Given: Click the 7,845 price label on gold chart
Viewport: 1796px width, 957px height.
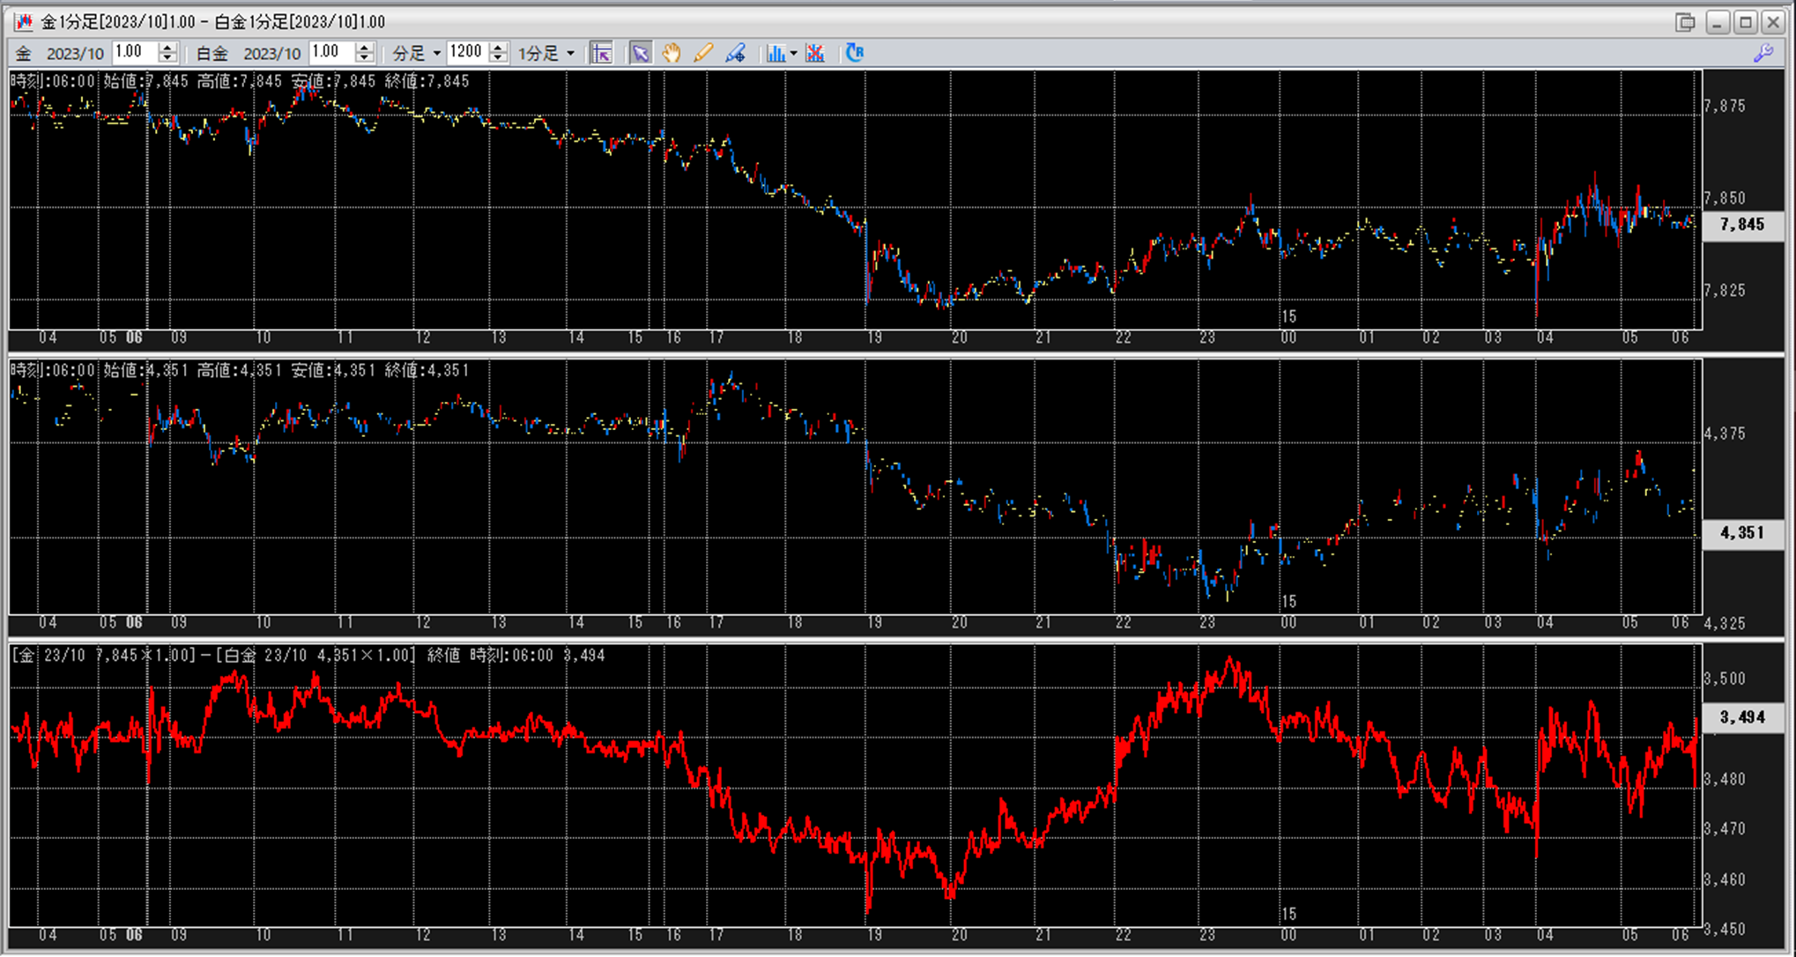Looking at the screenshot, I should [x=1742, y=225].
